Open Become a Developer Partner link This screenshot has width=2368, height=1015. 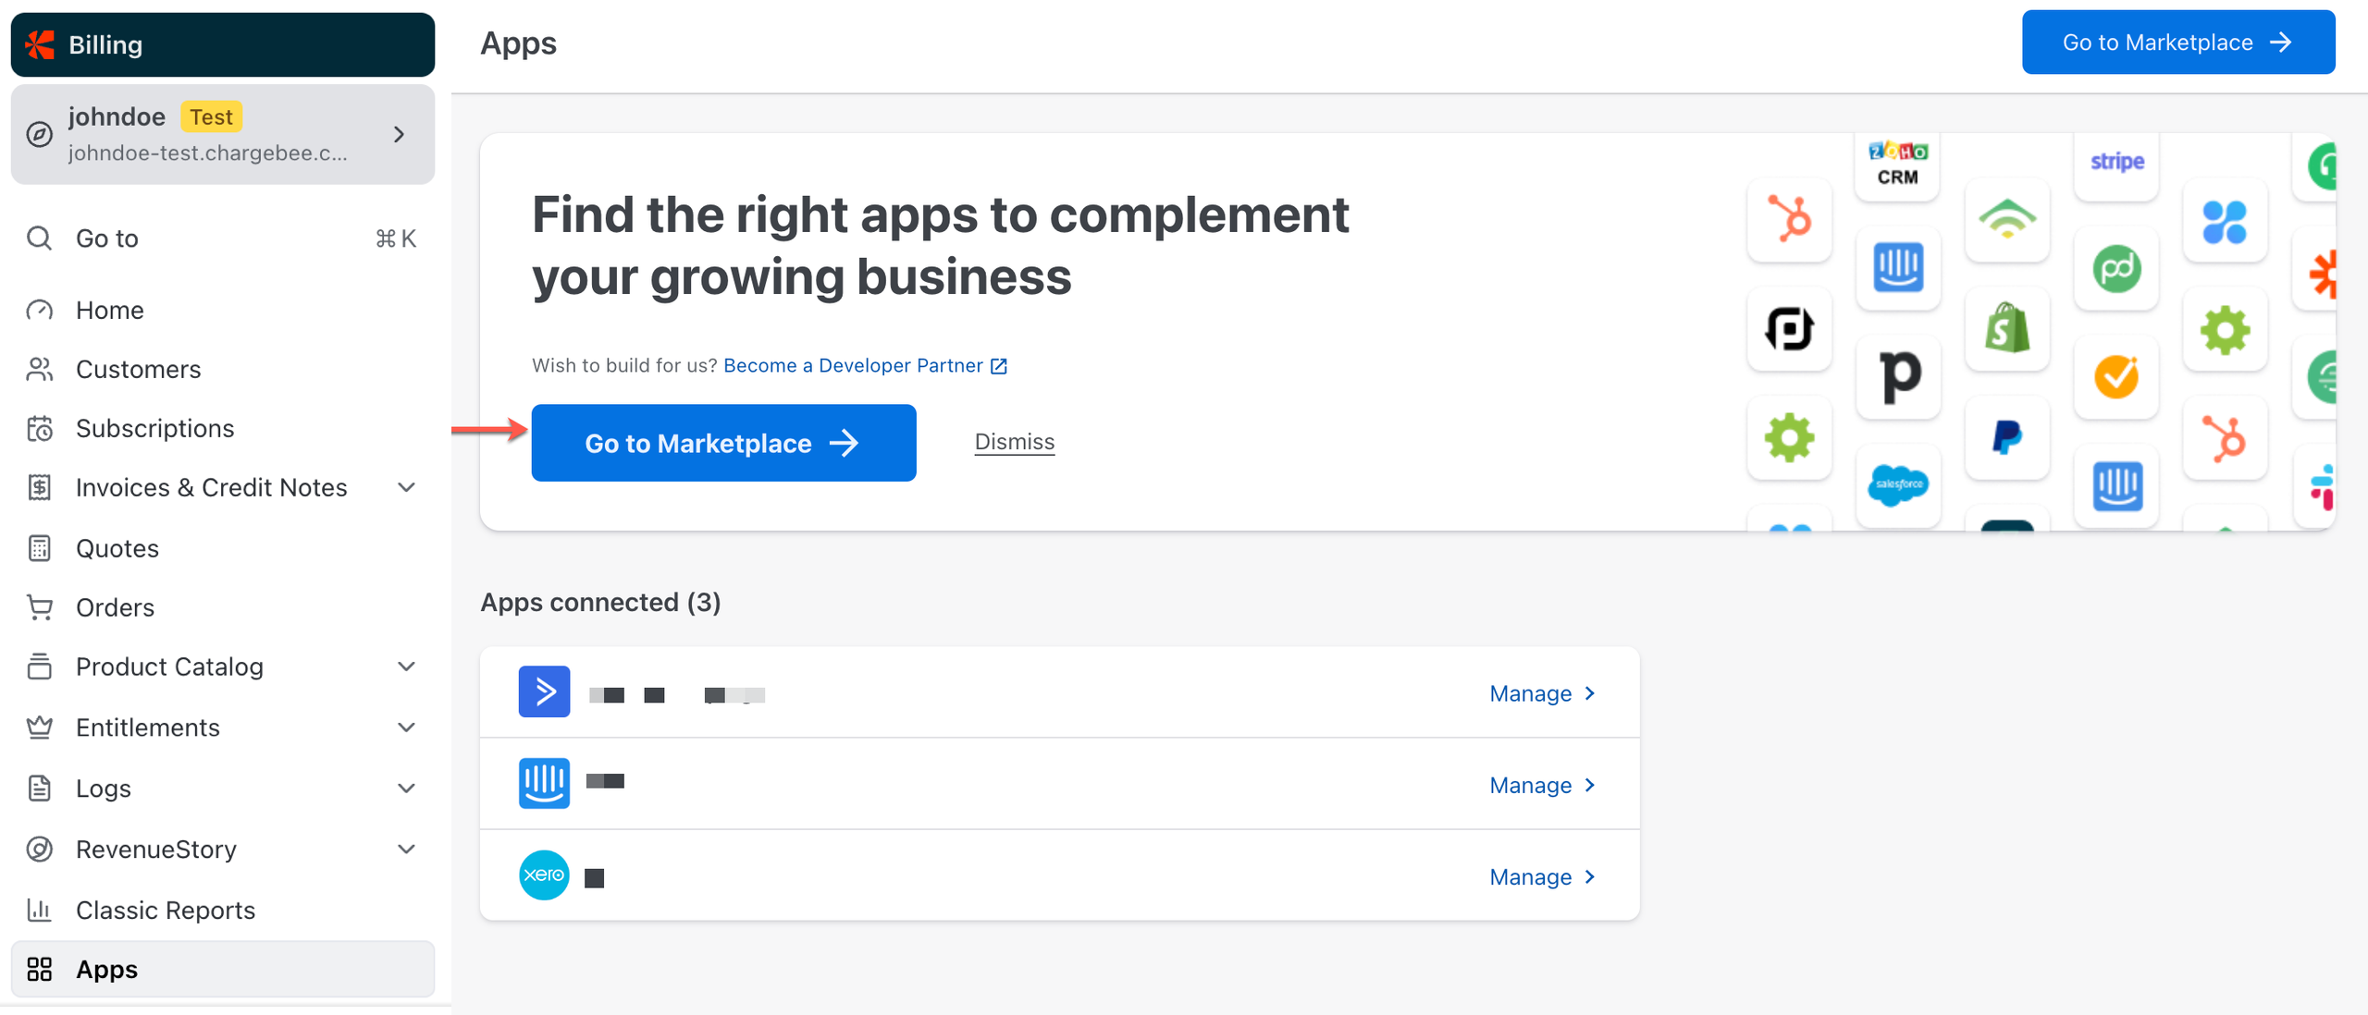(x=864, y=365)
